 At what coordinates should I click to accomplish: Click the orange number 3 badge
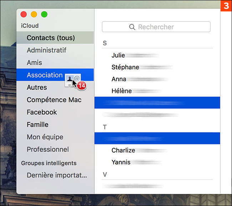click(226, 6)
